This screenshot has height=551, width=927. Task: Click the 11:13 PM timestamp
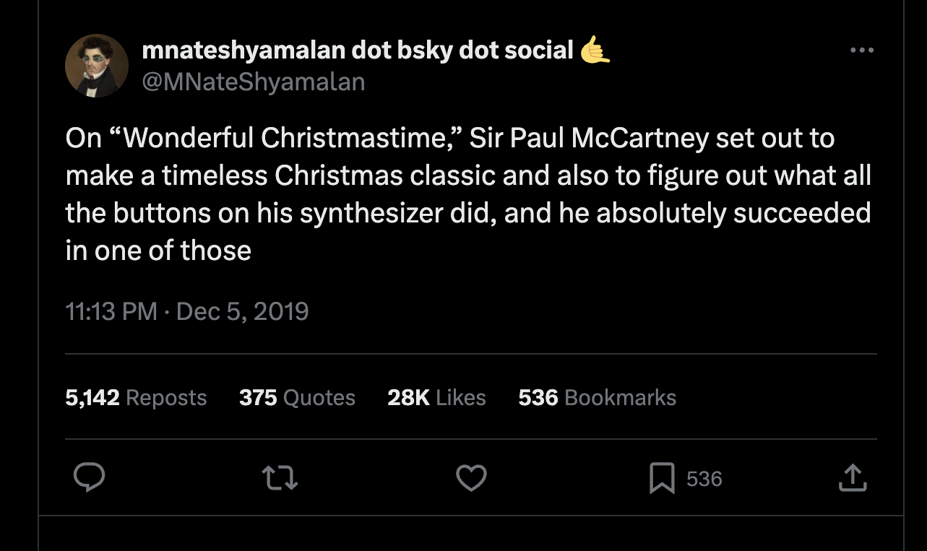(111, 311)
